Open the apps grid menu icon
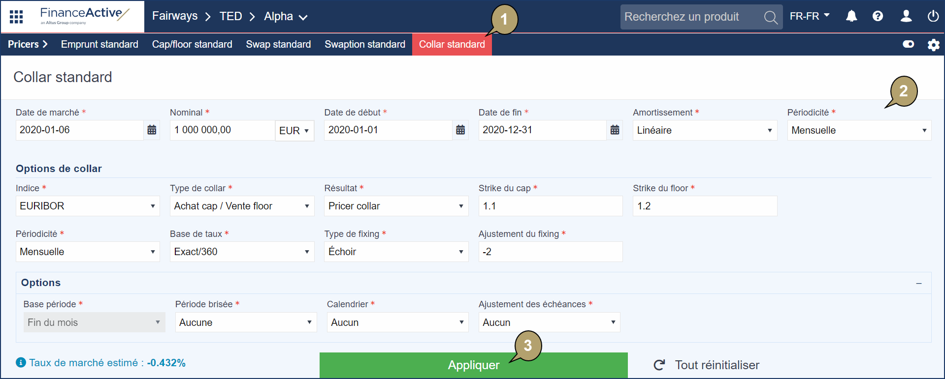Viewport: 945px width, 379px height. tap(16, 17)
